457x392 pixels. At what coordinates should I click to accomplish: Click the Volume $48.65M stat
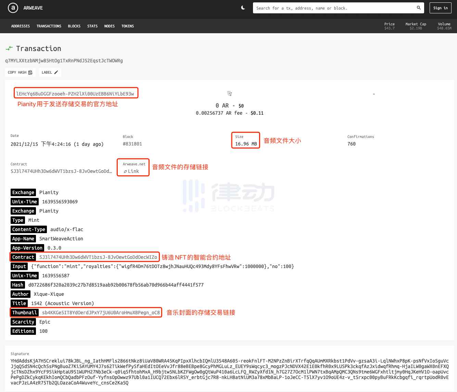pyautogui.click(x=444, y=26)
